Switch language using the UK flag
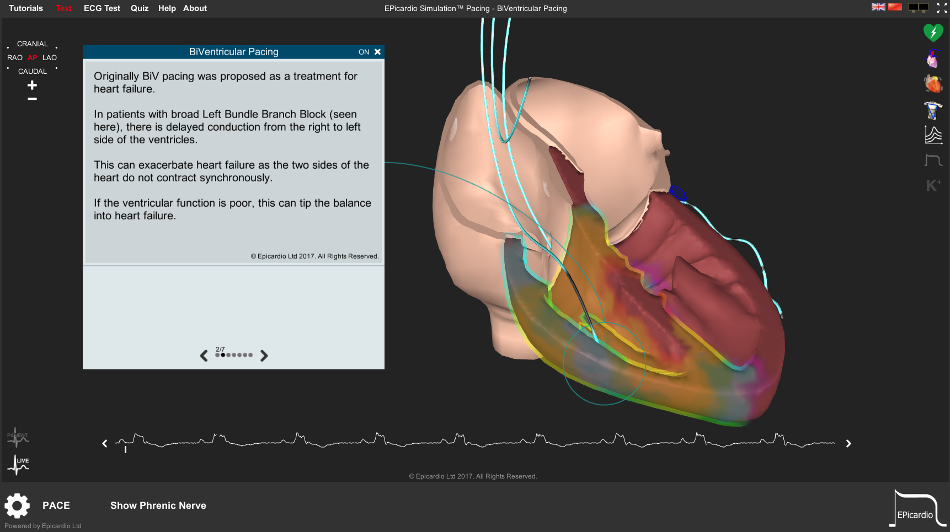Screen dimensions: 950x532 (x=878, y=7)
